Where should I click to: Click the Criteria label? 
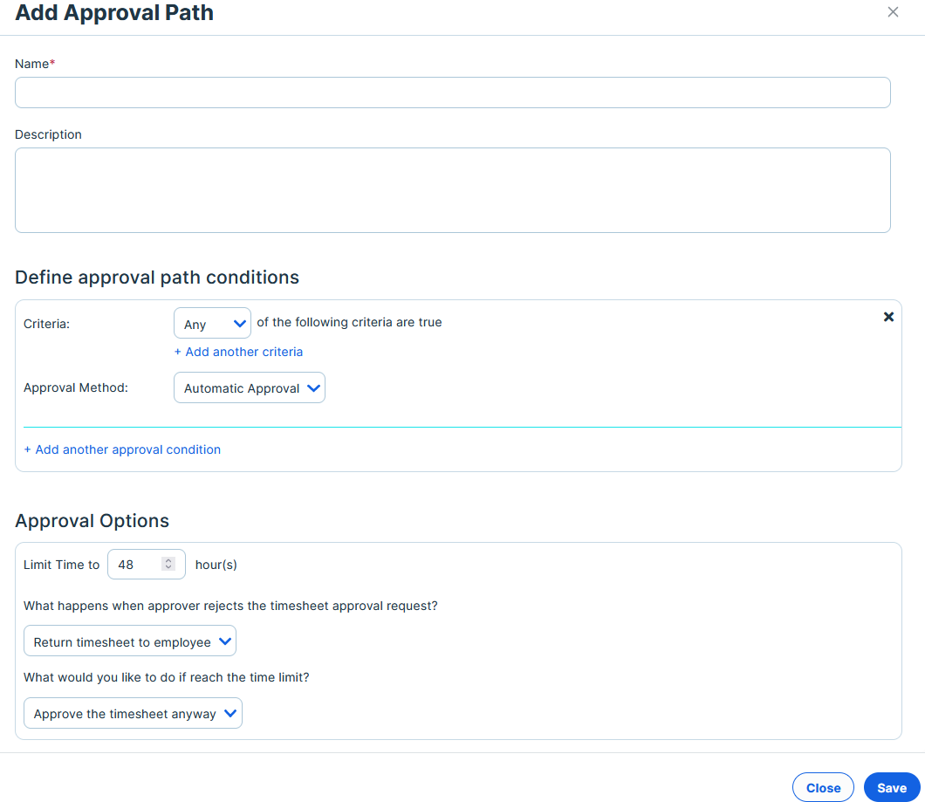[46, 324]
